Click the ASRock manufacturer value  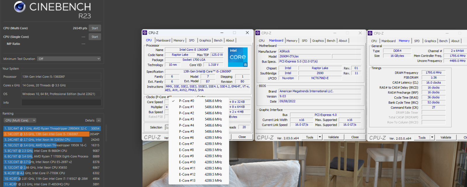tap(320, 51)
